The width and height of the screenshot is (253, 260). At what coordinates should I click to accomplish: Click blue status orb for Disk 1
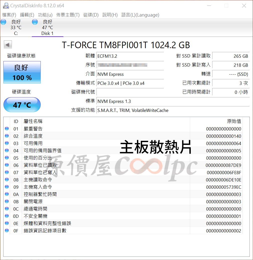pos(35,22)
